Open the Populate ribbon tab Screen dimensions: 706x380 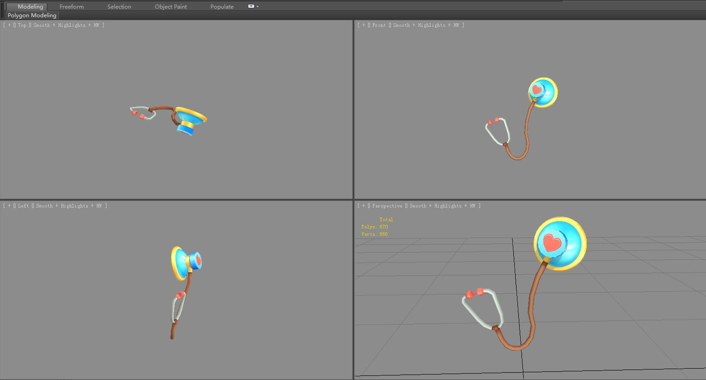click(221, 6)
